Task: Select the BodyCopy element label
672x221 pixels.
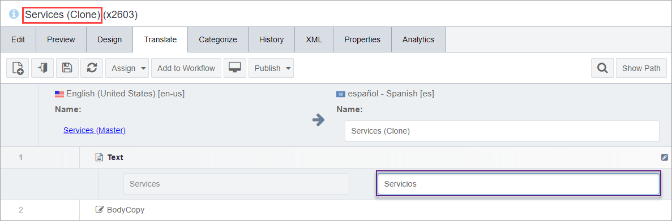Action: click(x=126, y=210)
